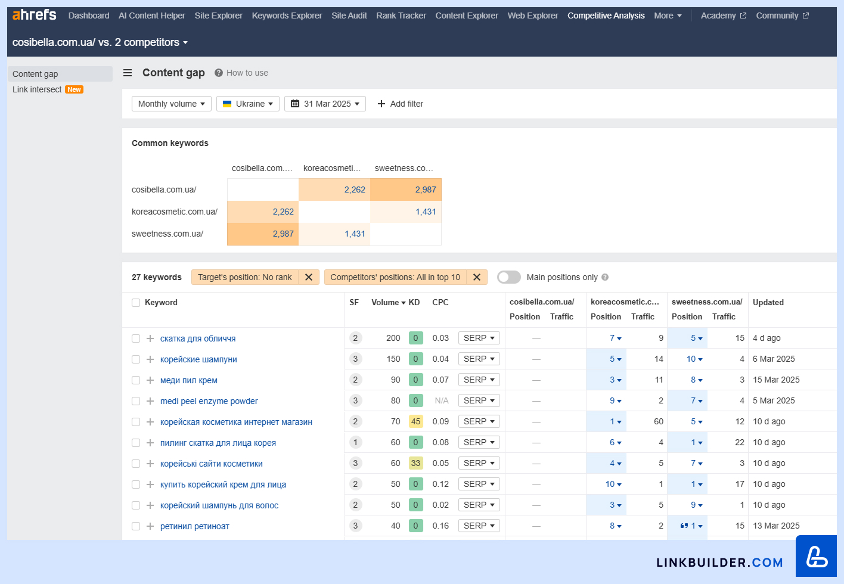The width and height of the screenshot is (844, 584).
Task: Open sweetness position 5 dropdown for скатка для обличчя
Action: tap(697, 338)
